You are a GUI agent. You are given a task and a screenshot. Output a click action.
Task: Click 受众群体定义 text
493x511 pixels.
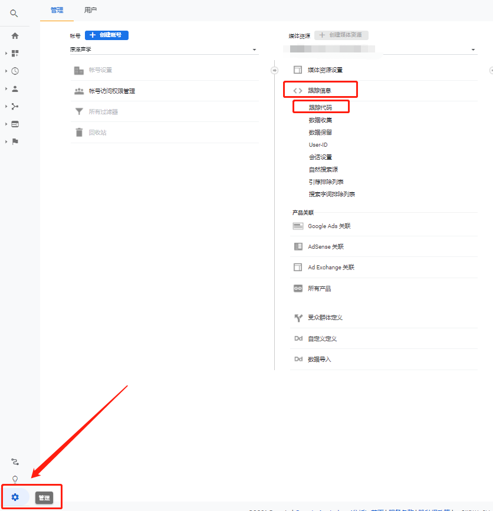pos(325,318)
